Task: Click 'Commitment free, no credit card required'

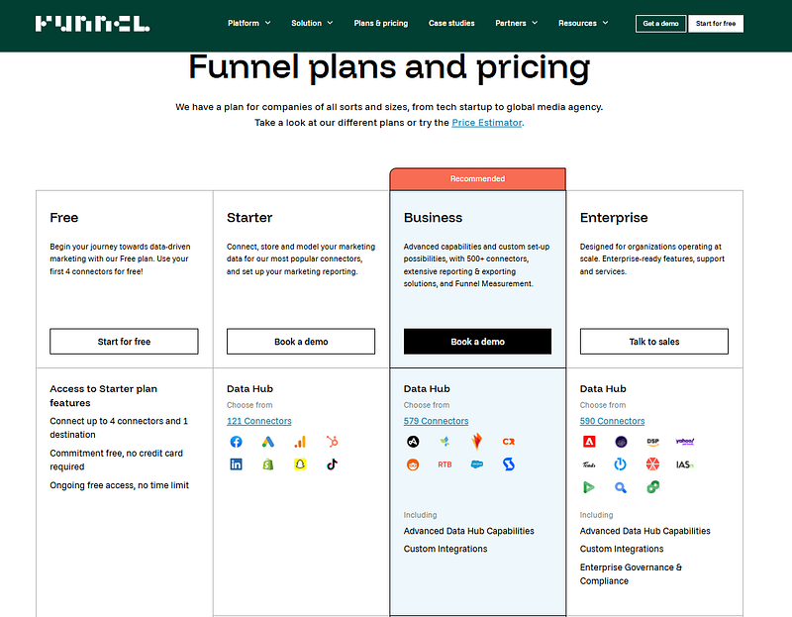Action: (116, 460)
